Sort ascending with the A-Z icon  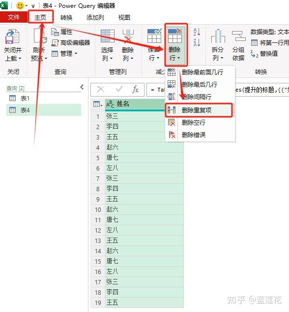tap(197, 32)
